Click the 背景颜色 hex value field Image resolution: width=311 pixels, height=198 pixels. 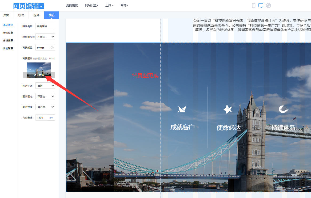pos(45,47)
